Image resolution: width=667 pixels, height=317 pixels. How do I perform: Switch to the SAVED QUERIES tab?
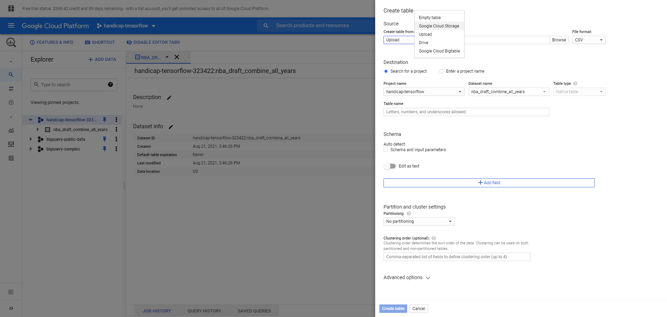pyautogui.click(x=254, y=311)
